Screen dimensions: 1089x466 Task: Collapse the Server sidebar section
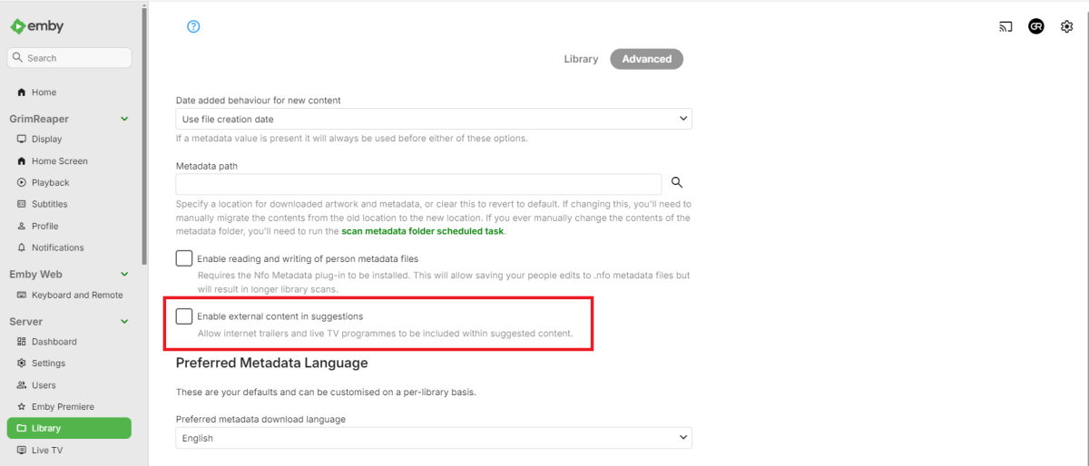tap(124, 321)
